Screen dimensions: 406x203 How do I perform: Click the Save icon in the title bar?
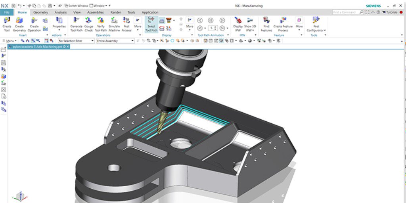tap(13, 6)
